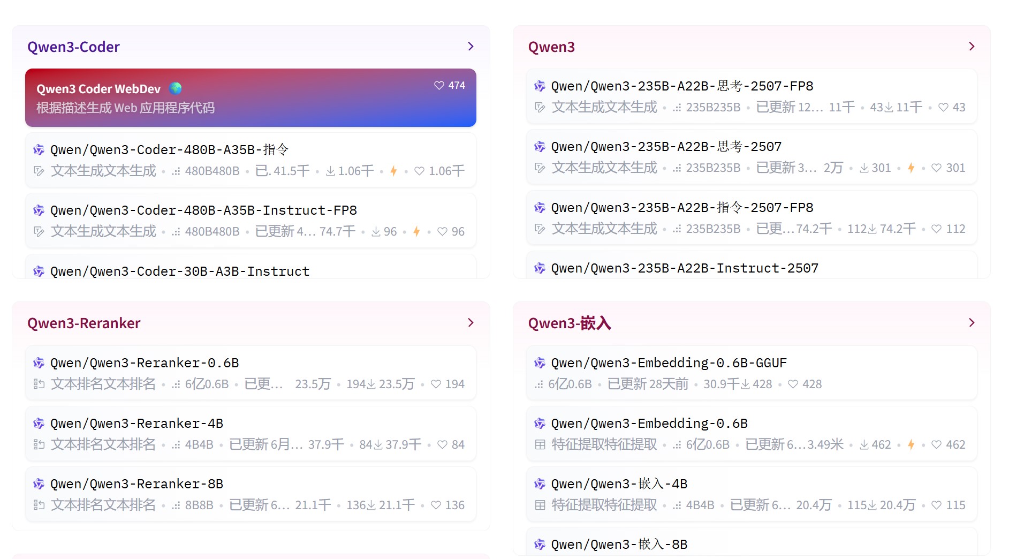Click heart icon with 194 likes

(x=436, y=384)
